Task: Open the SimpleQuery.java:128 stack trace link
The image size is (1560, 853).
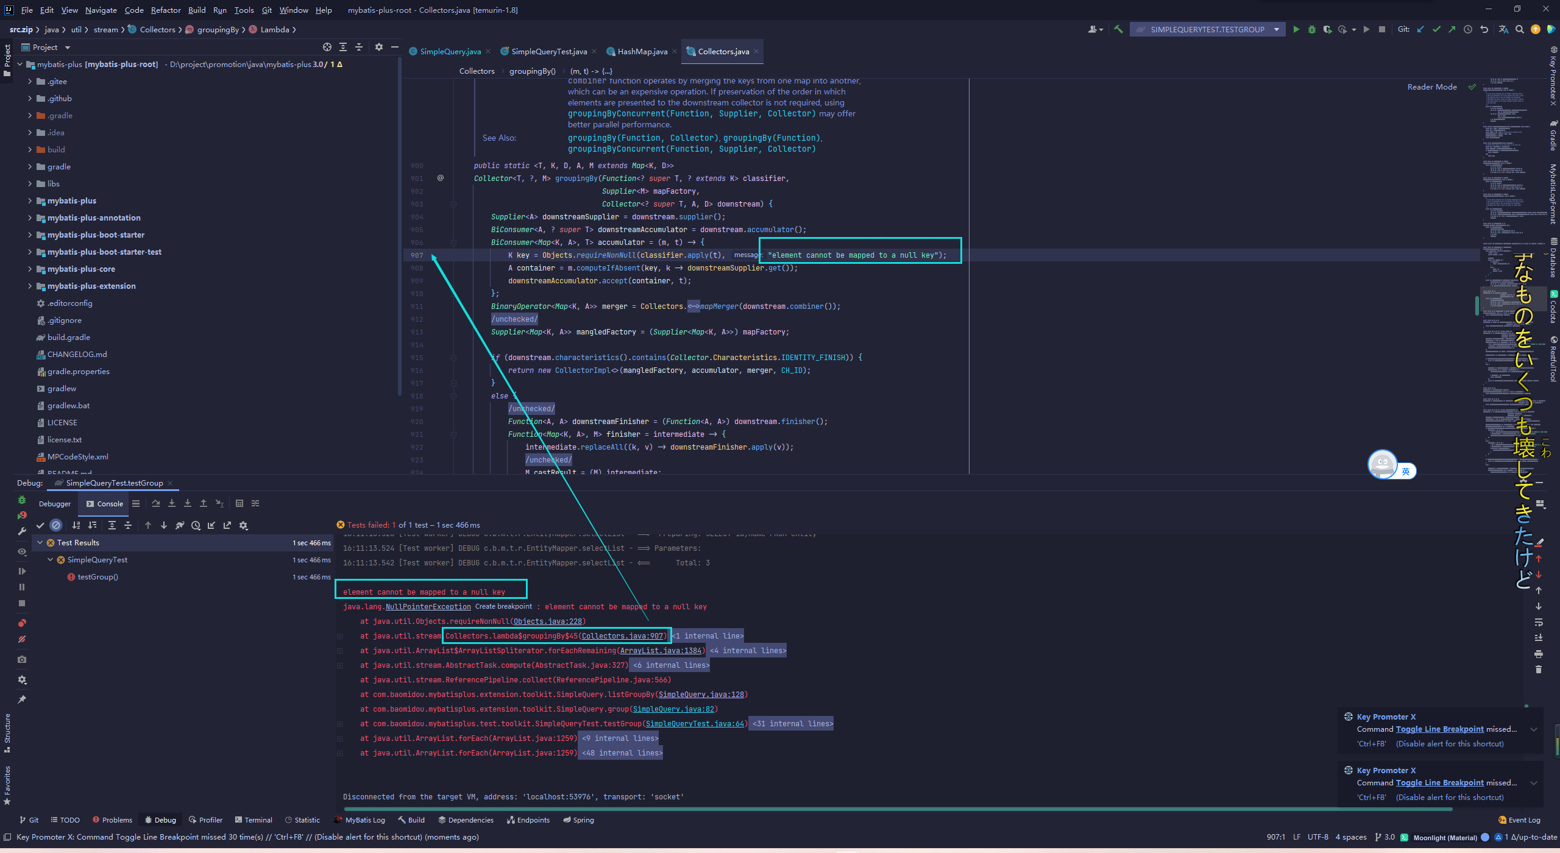Action: 701,695
